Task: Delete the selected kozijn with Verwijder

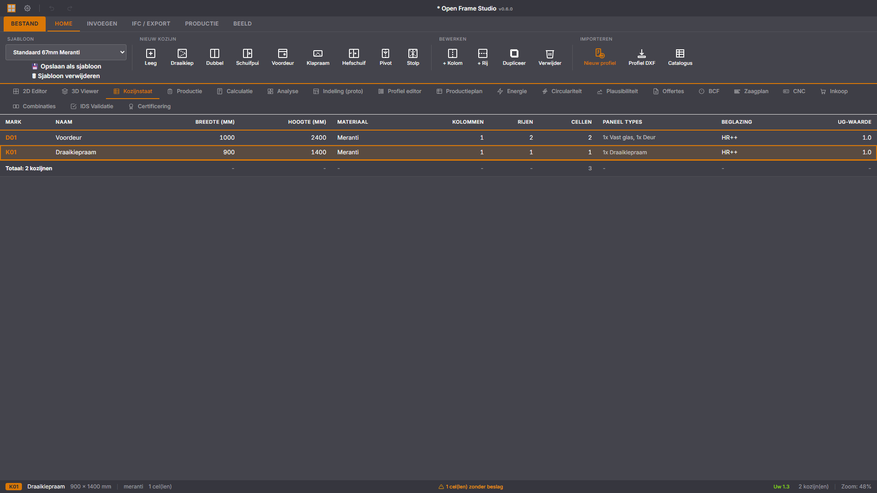Action: pyautogui.click(x=549, y=57)
